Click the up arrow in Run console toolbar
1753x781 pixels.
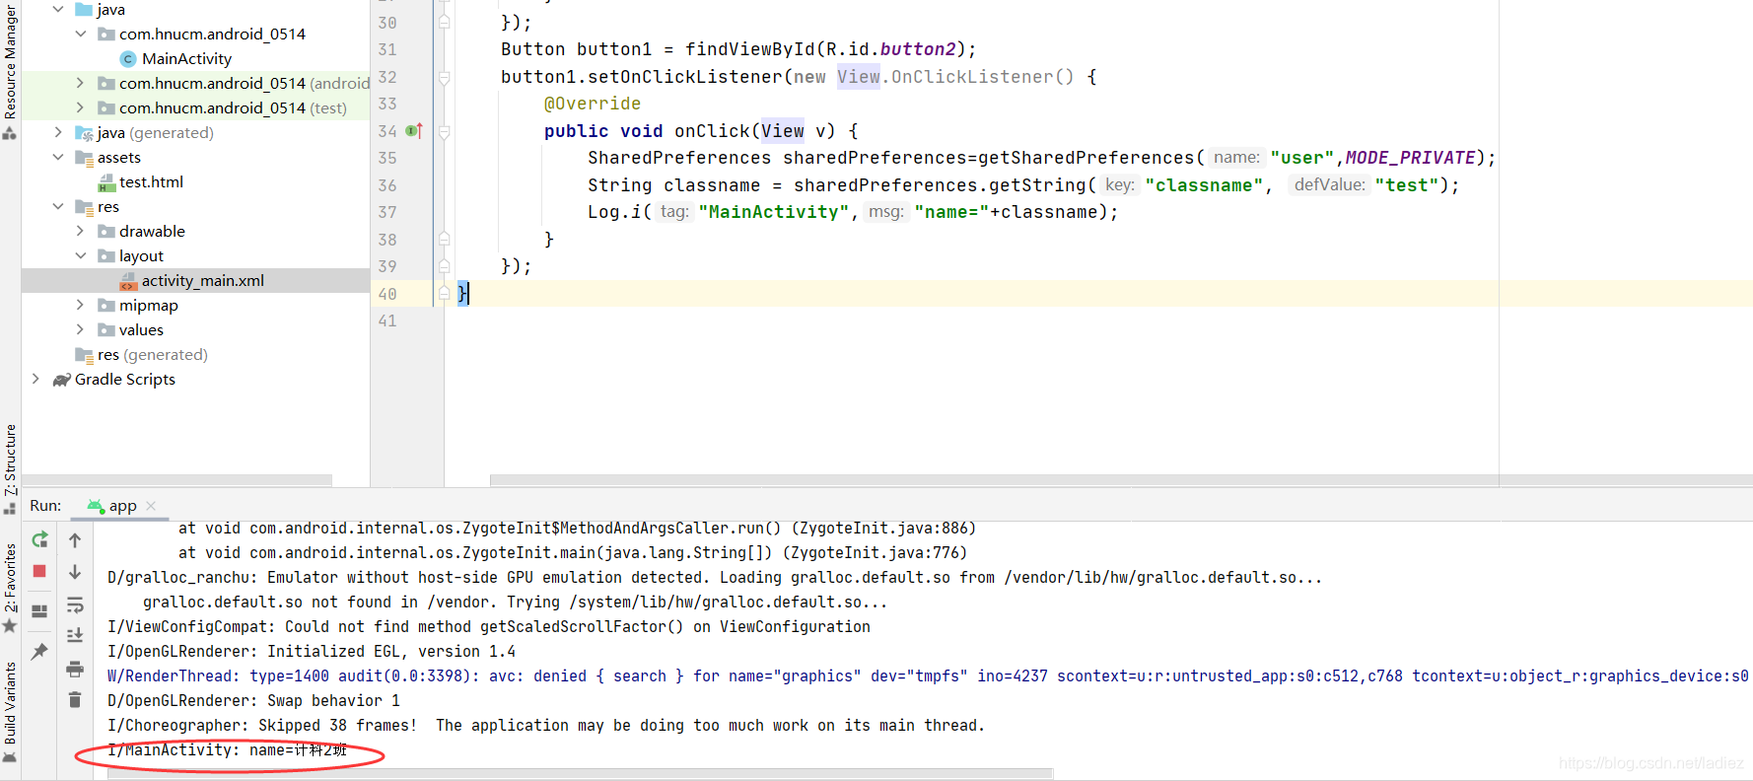pyautogui.click(x=75, y=540)
